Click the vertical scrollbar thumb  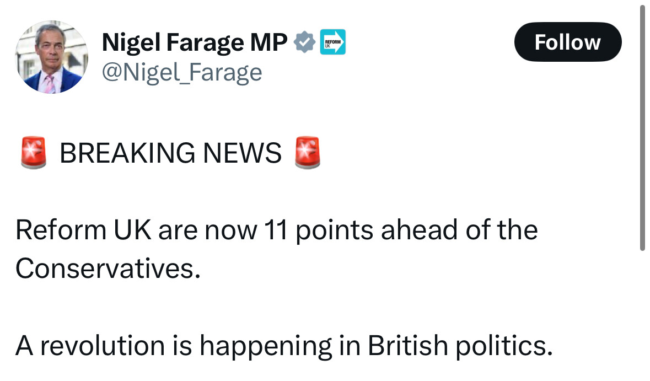pyautogui.click(x=643, y=126)
